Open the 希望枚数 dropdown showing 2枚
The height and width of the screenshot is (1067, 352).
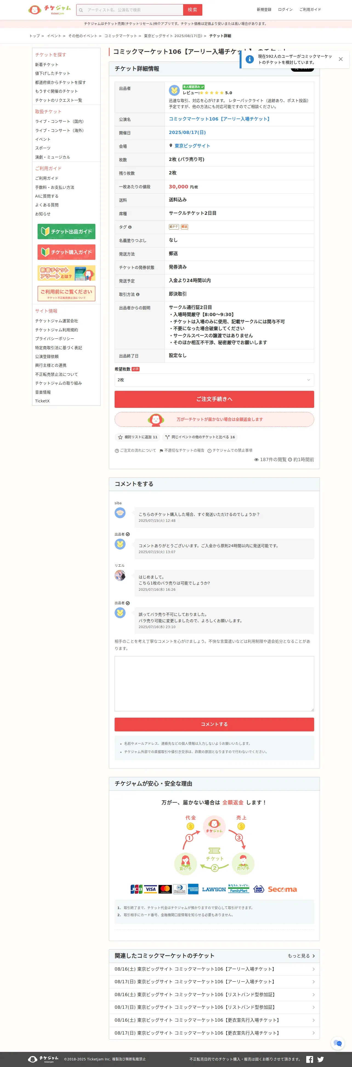click(214, 380)
